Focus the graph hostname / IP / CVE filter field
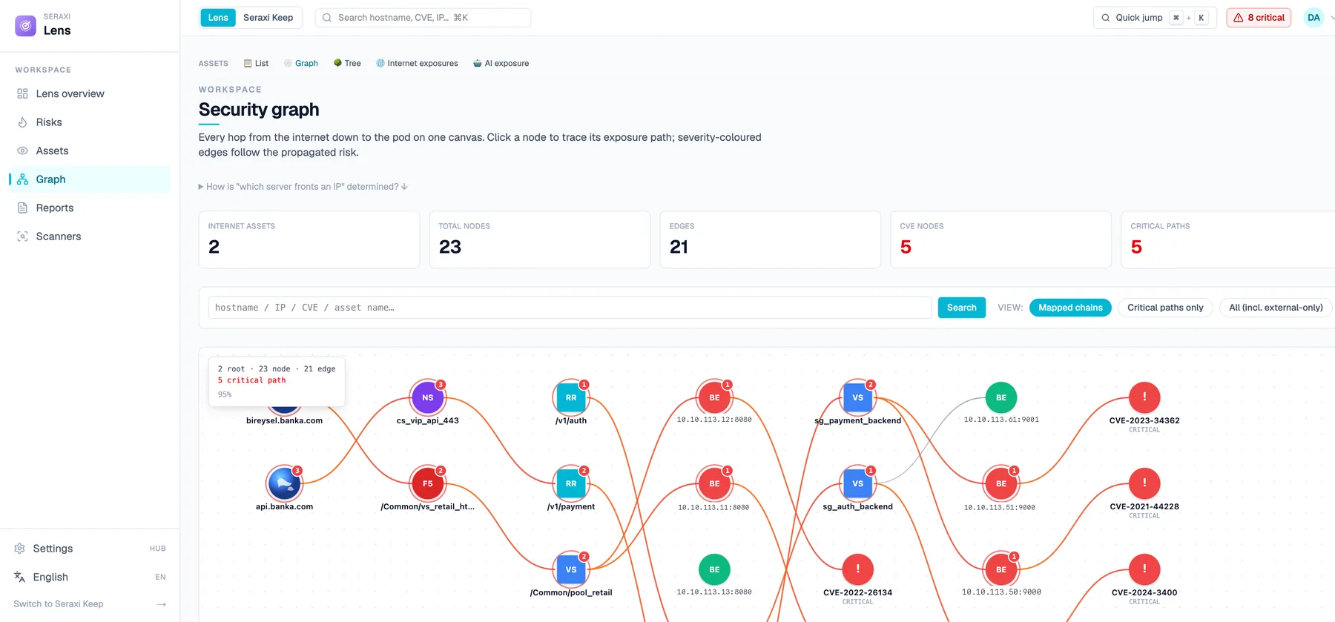The height and width of the screenshot is (622, 1335). (570, 308)
